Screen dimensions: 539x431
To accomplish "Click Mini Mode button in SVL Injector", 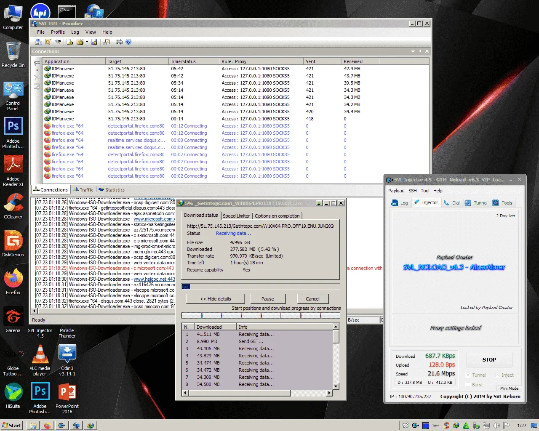I will point(509,388).
